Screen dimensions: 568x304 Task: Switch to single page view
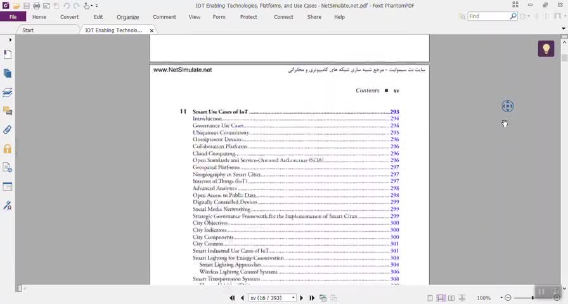[430, 298]
